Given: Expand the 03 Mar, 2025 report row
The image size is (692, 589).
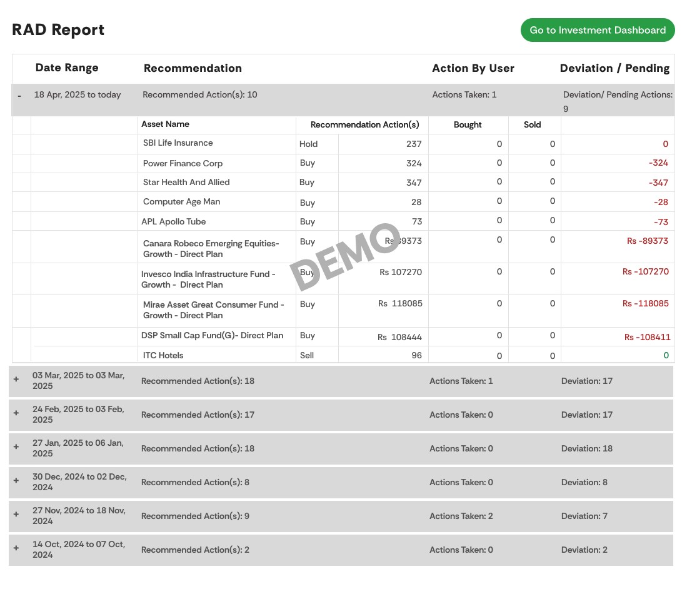Looking at the screenshot, I should pyautogui.click(x=16, y=380).
